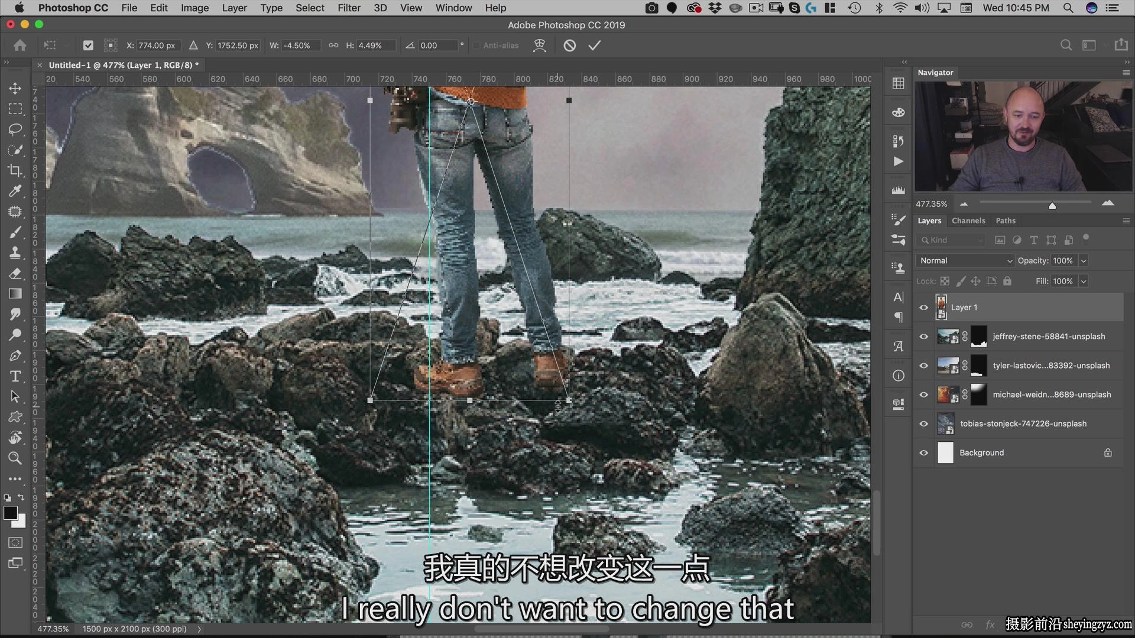
Task: Select the Path Selection arrow tool
Action: point(15,396)
